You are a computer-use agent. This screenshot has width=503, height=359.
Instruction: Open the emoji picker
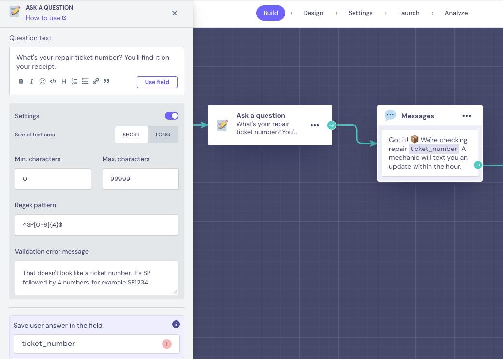coord(43,81)
